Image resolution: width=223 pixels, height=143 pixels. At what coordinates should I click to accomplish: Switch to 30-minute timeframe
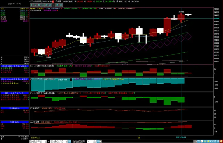(x=46, y=5)
